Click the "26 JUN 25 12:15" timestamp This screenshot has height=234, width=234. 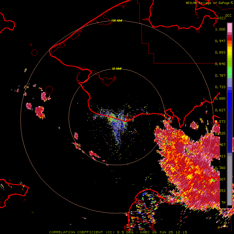170,232
